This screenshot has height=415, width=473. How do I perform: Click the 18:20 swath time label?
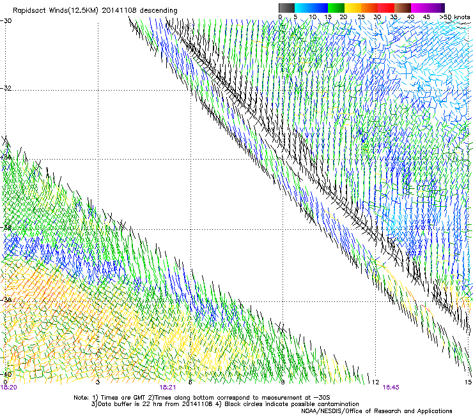click(x=9, y=388)
